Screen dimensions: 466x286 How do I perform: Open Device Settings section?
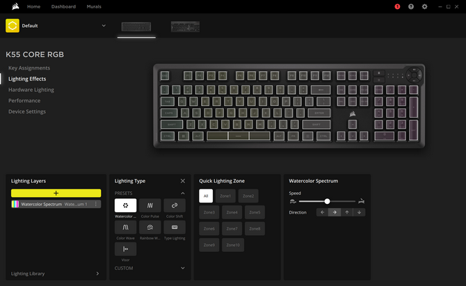pos(27,111)
